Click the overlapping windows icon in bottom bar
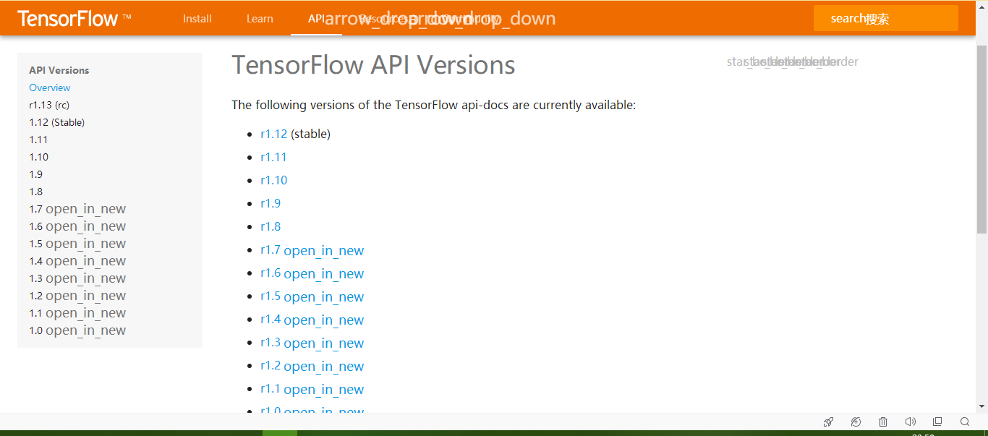Image resolution: width=988 pixels, height=436 pixels. (x=937, y=422)
